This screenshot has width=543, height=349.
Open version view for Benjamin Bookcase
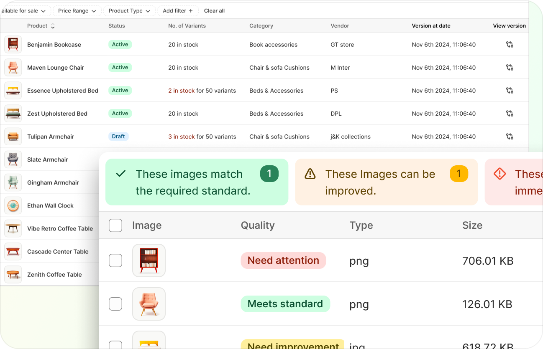[x=509, y=45]
